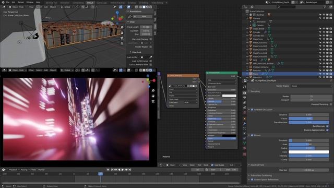
Task: Click the Lock to Object eyedropper icon
Action: [151, 57]
